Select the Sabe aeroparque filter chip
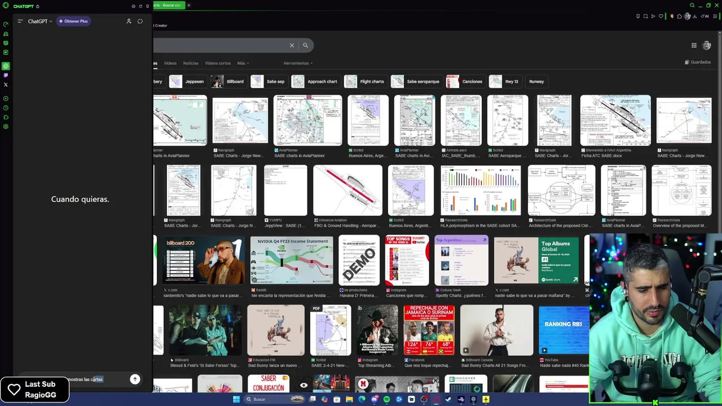Viewport: 722px width, 406px height. pos(416,81)
